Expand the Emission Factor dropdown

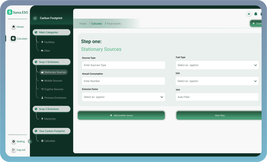(x=123, y=97)
